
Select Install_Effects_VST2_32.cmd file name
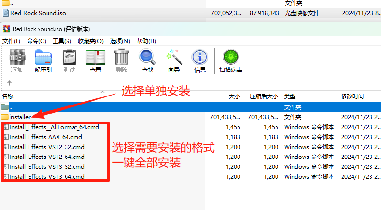coord(47,147)
